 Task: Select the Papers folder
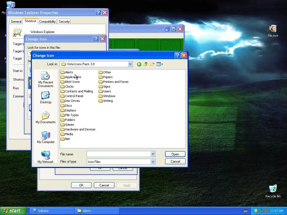coord(106,77)
